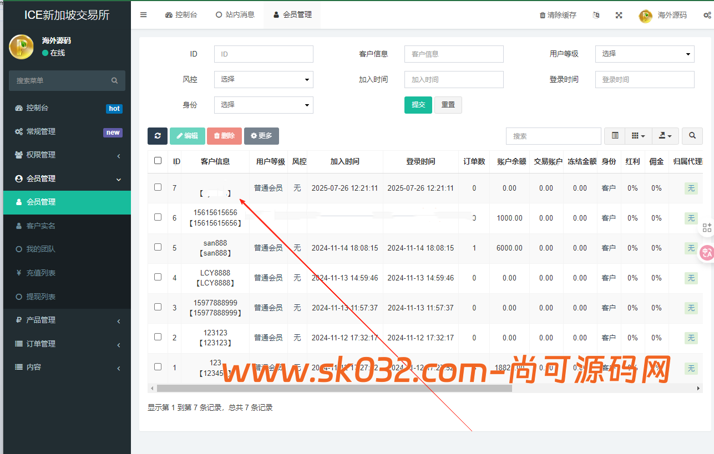This screenshot has width=714, height=454.
Task: Open the top-right settings gear icon
Action: coord(708,15)
